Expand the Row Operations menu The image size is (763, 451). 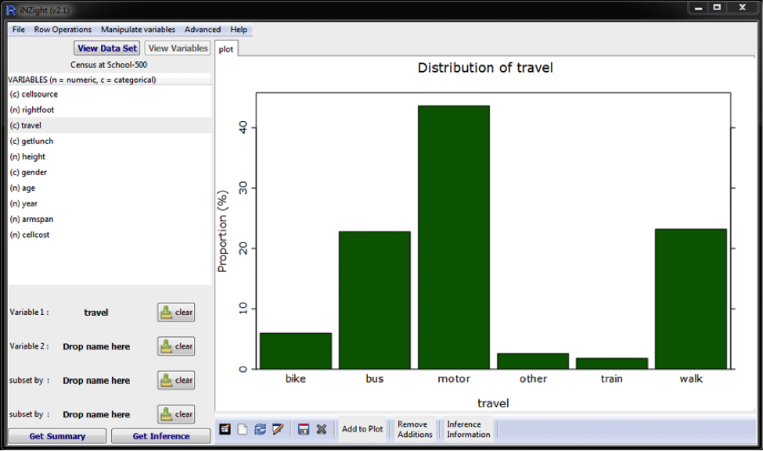coord(63,30)
